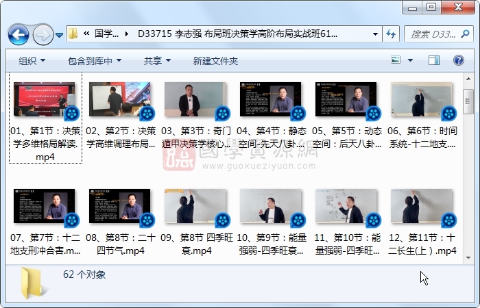Viewport: 480px width, 308px height.
Task: Open the 组织 menu
Action: [x=32, y=61]
